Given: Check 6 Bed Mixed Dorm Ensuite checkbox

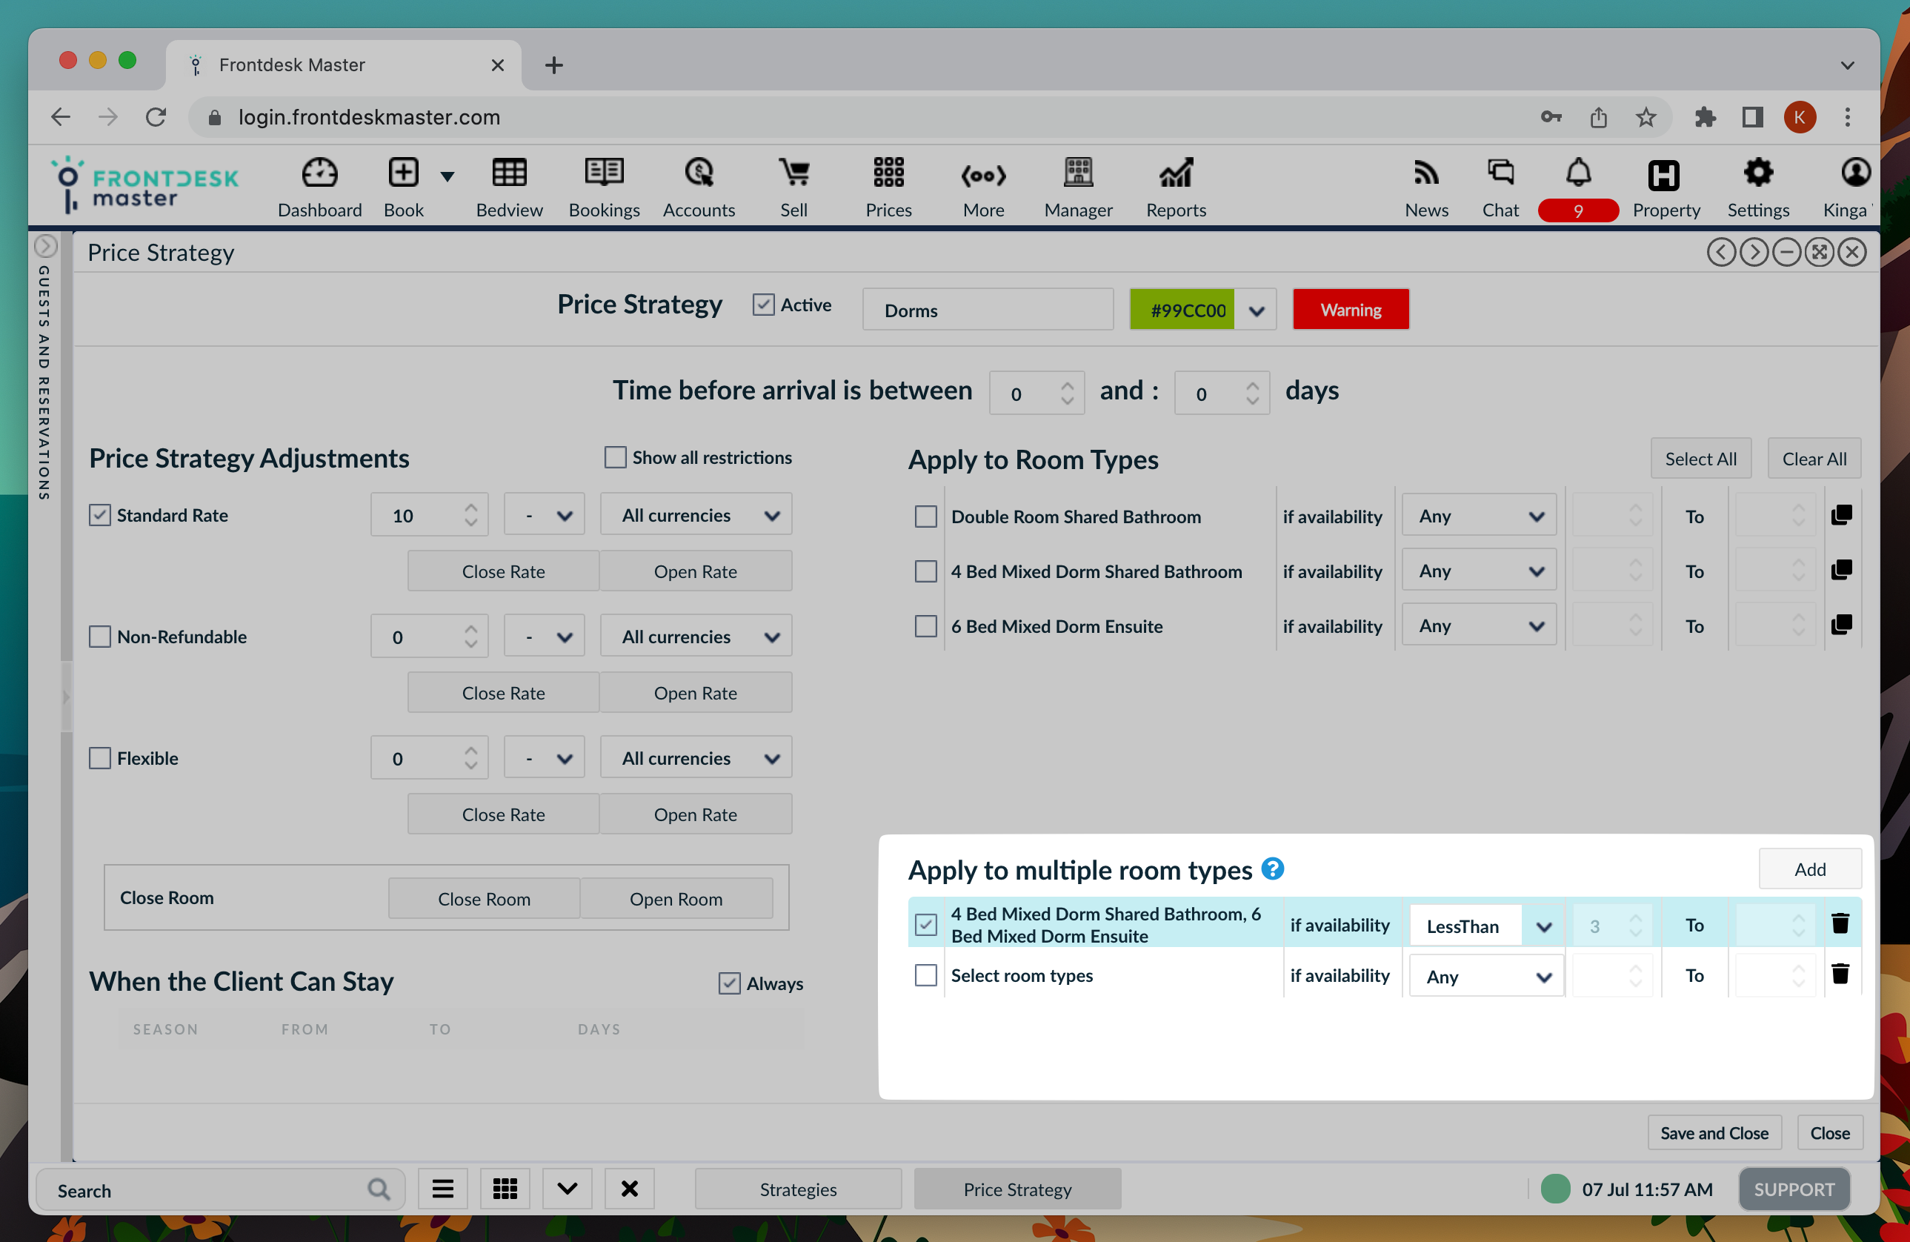Looking at the screenshot, I should click(x=925, y=625).
